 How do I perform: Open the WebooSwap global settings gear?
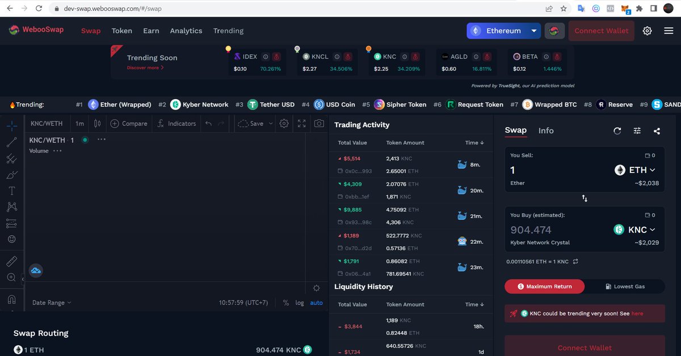tap(647, 31)
